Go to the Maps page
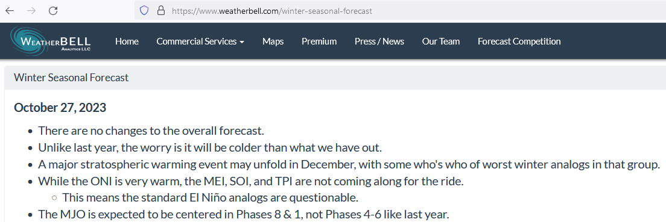 [273, 42]
